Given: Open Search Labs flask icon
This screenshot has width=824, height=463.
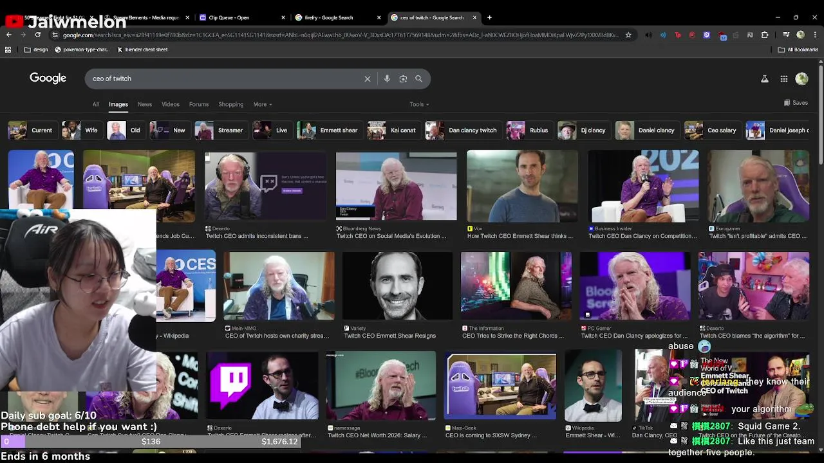Looking at the screenshot, I should coord(765,78).
